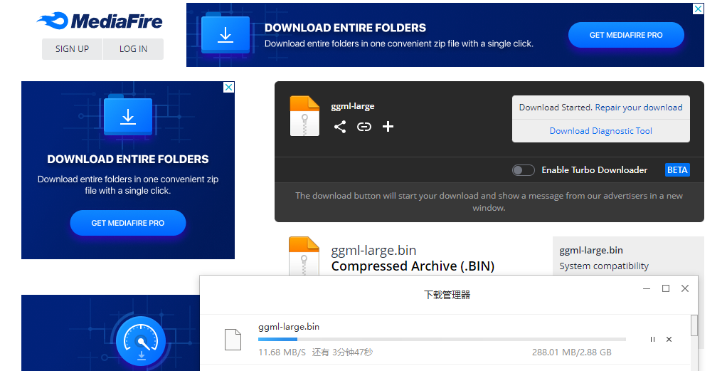Open the Repair your download link
Screen dimensions: 727x371
click(639, 108)
